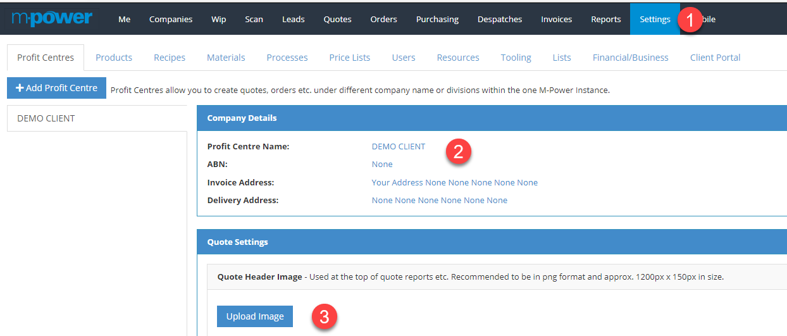Go to Reports
This screenshot has width=787, height=336.
tap(605, 19)
